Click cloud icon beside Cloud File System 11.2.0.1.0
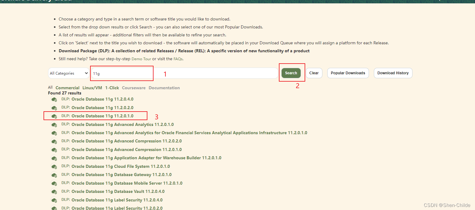The height and width of the screenshot is (210, 475). (x=54, y=167)
